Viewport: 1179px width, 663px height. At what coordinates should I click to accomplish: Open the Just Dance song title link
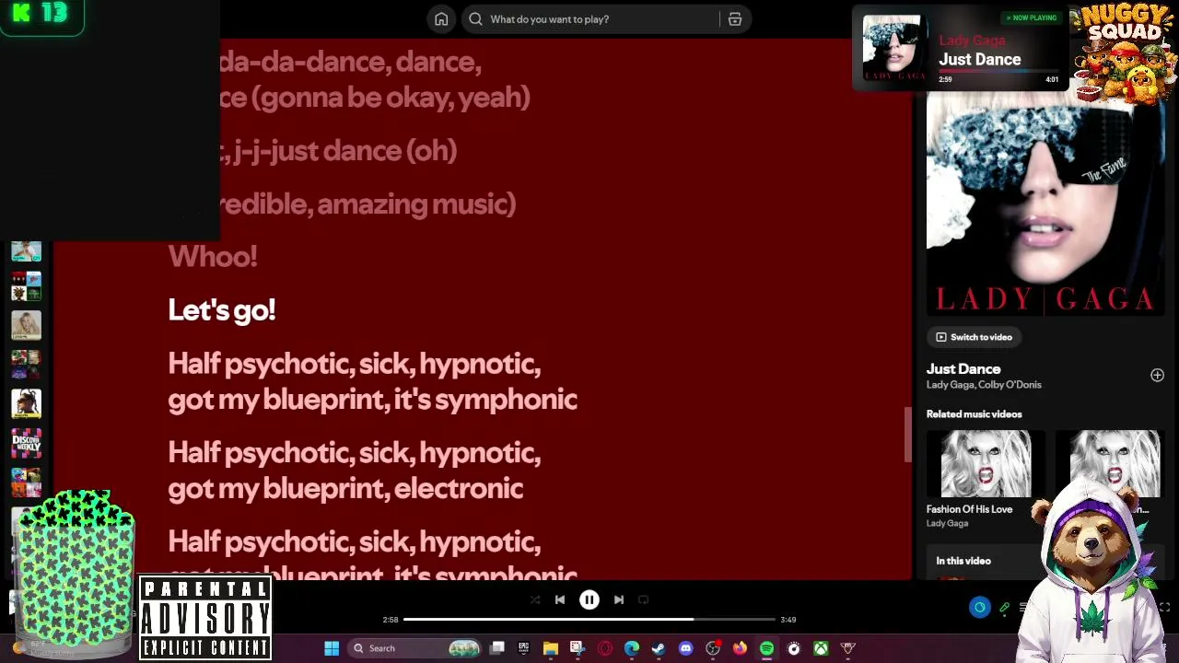tap(963, 369)
